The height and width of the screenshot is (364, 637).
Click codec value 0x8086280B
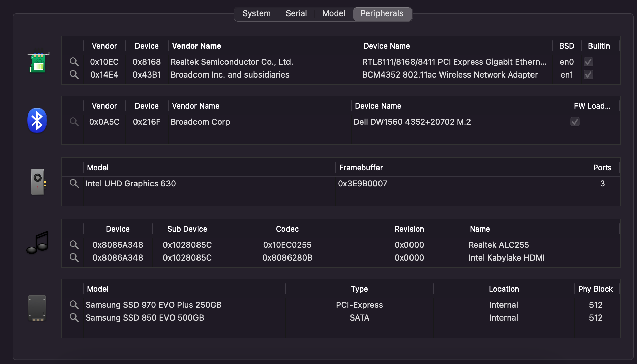pos(287,257)
